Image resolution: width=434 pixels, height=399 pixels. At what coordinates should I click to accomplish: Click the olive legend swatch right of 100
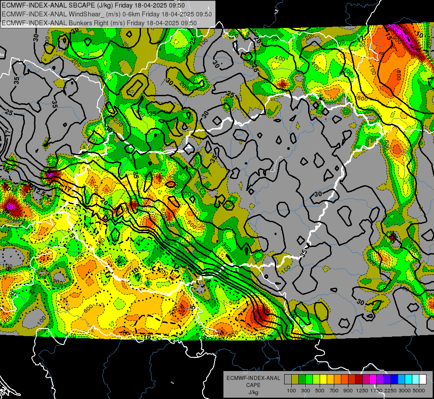[x=295, y=379]
